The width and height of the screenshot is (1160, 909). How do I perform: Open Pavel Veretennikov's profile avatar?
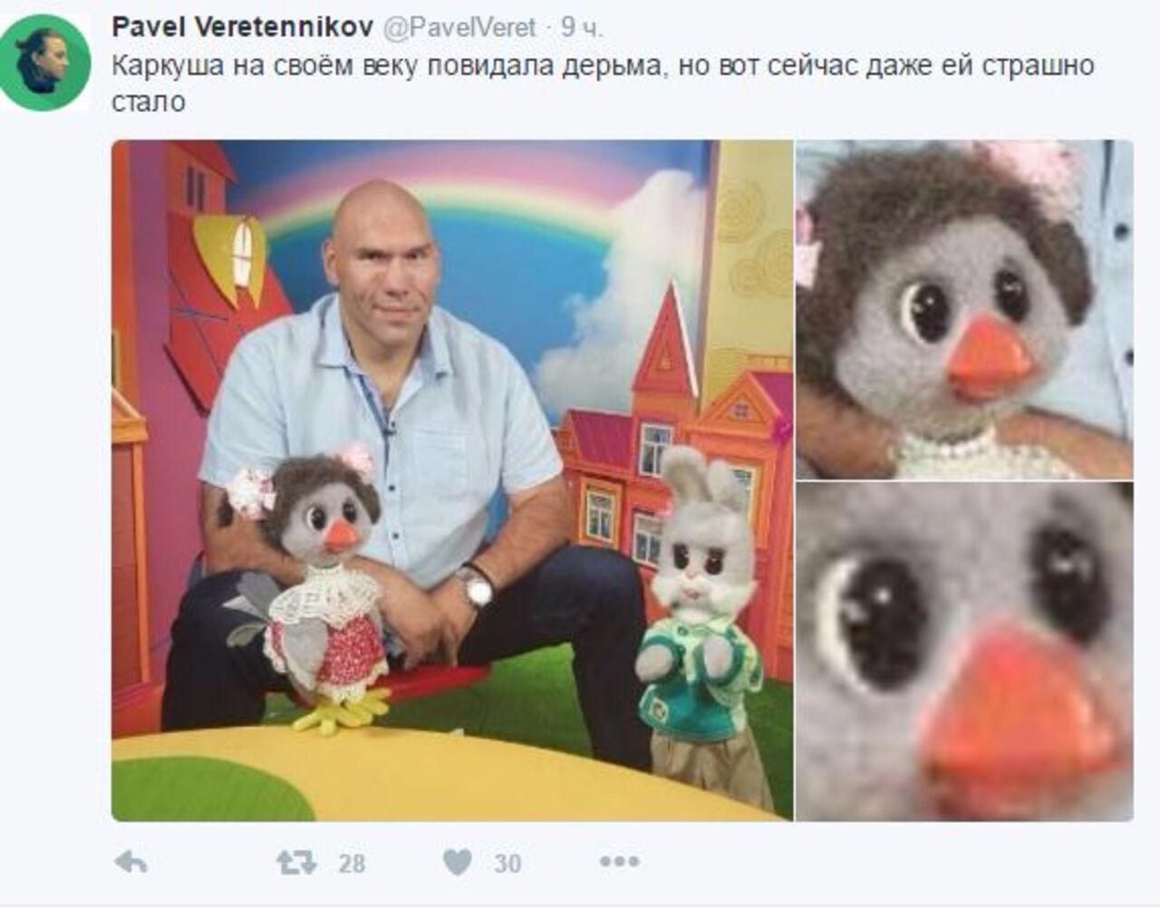click(44, 63)
